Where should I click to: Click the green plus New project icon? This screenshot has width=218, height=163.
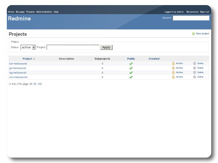point(193,34)
